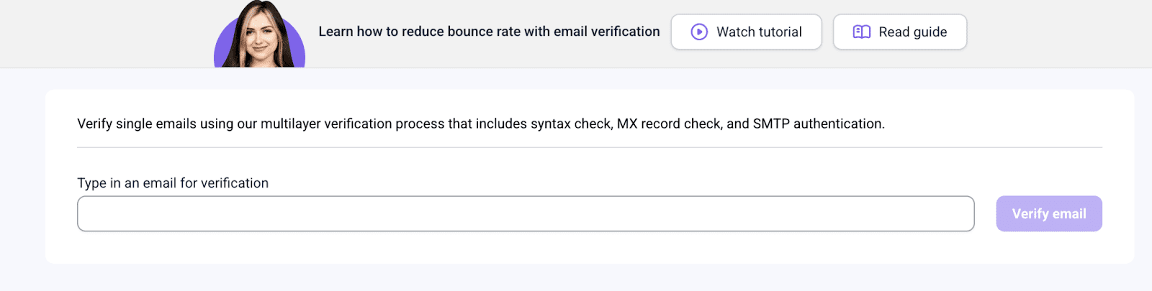The height and width of the screenshot is (291, 1152).
Task: Click the word 'guide' on the Read guide button
Action: click(931, 32)
